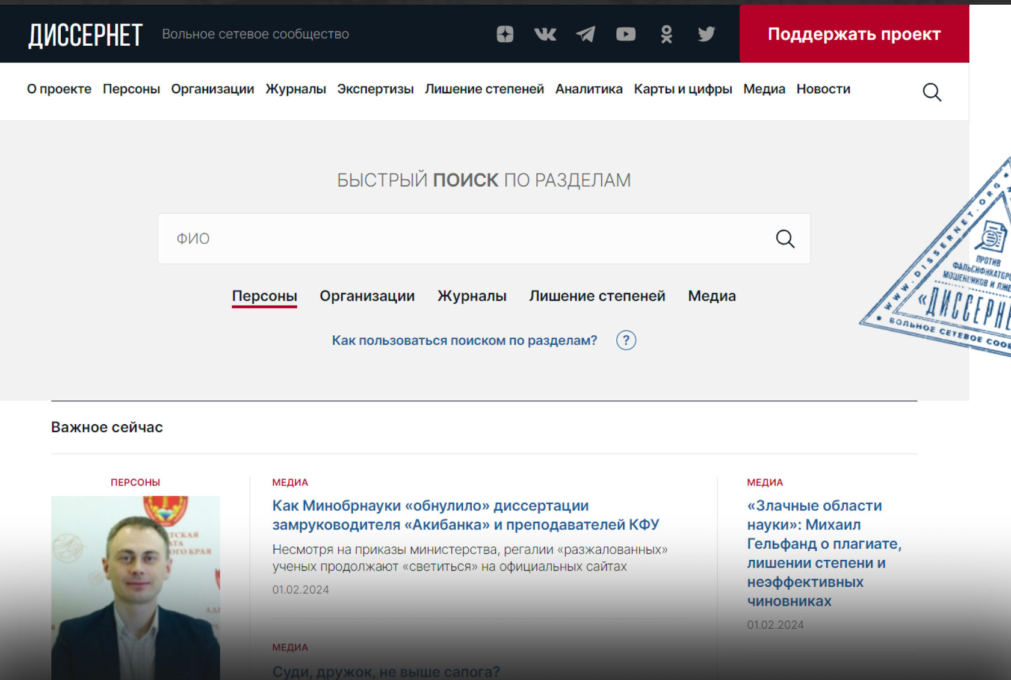Screen dimensions: 1011x680
Task: Select the Медиа search tab
Action: (712, 296)
